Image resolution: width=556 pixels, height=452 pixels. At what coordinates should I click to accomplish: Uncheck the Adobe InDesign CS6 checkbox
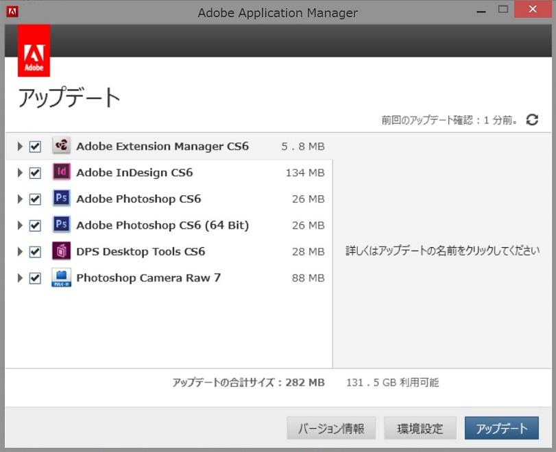(x=35, y=173)
